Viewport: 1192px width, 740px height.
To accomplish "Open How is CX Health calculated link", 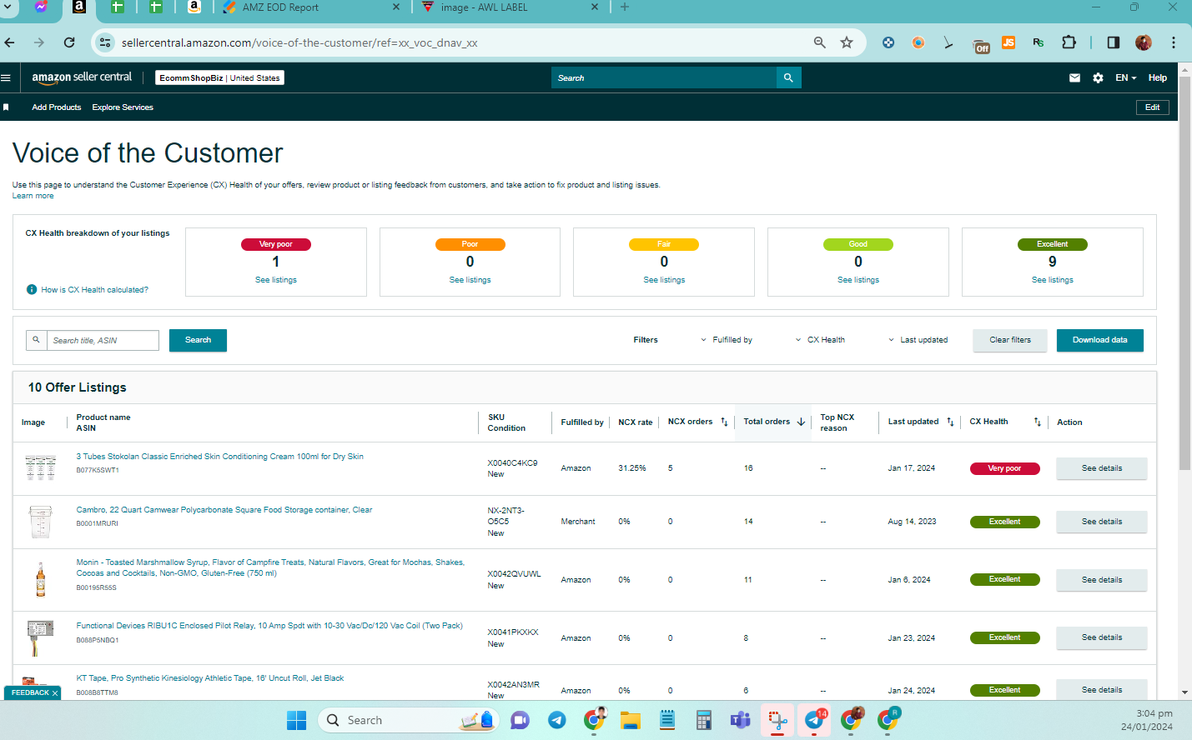I will 94,290.
